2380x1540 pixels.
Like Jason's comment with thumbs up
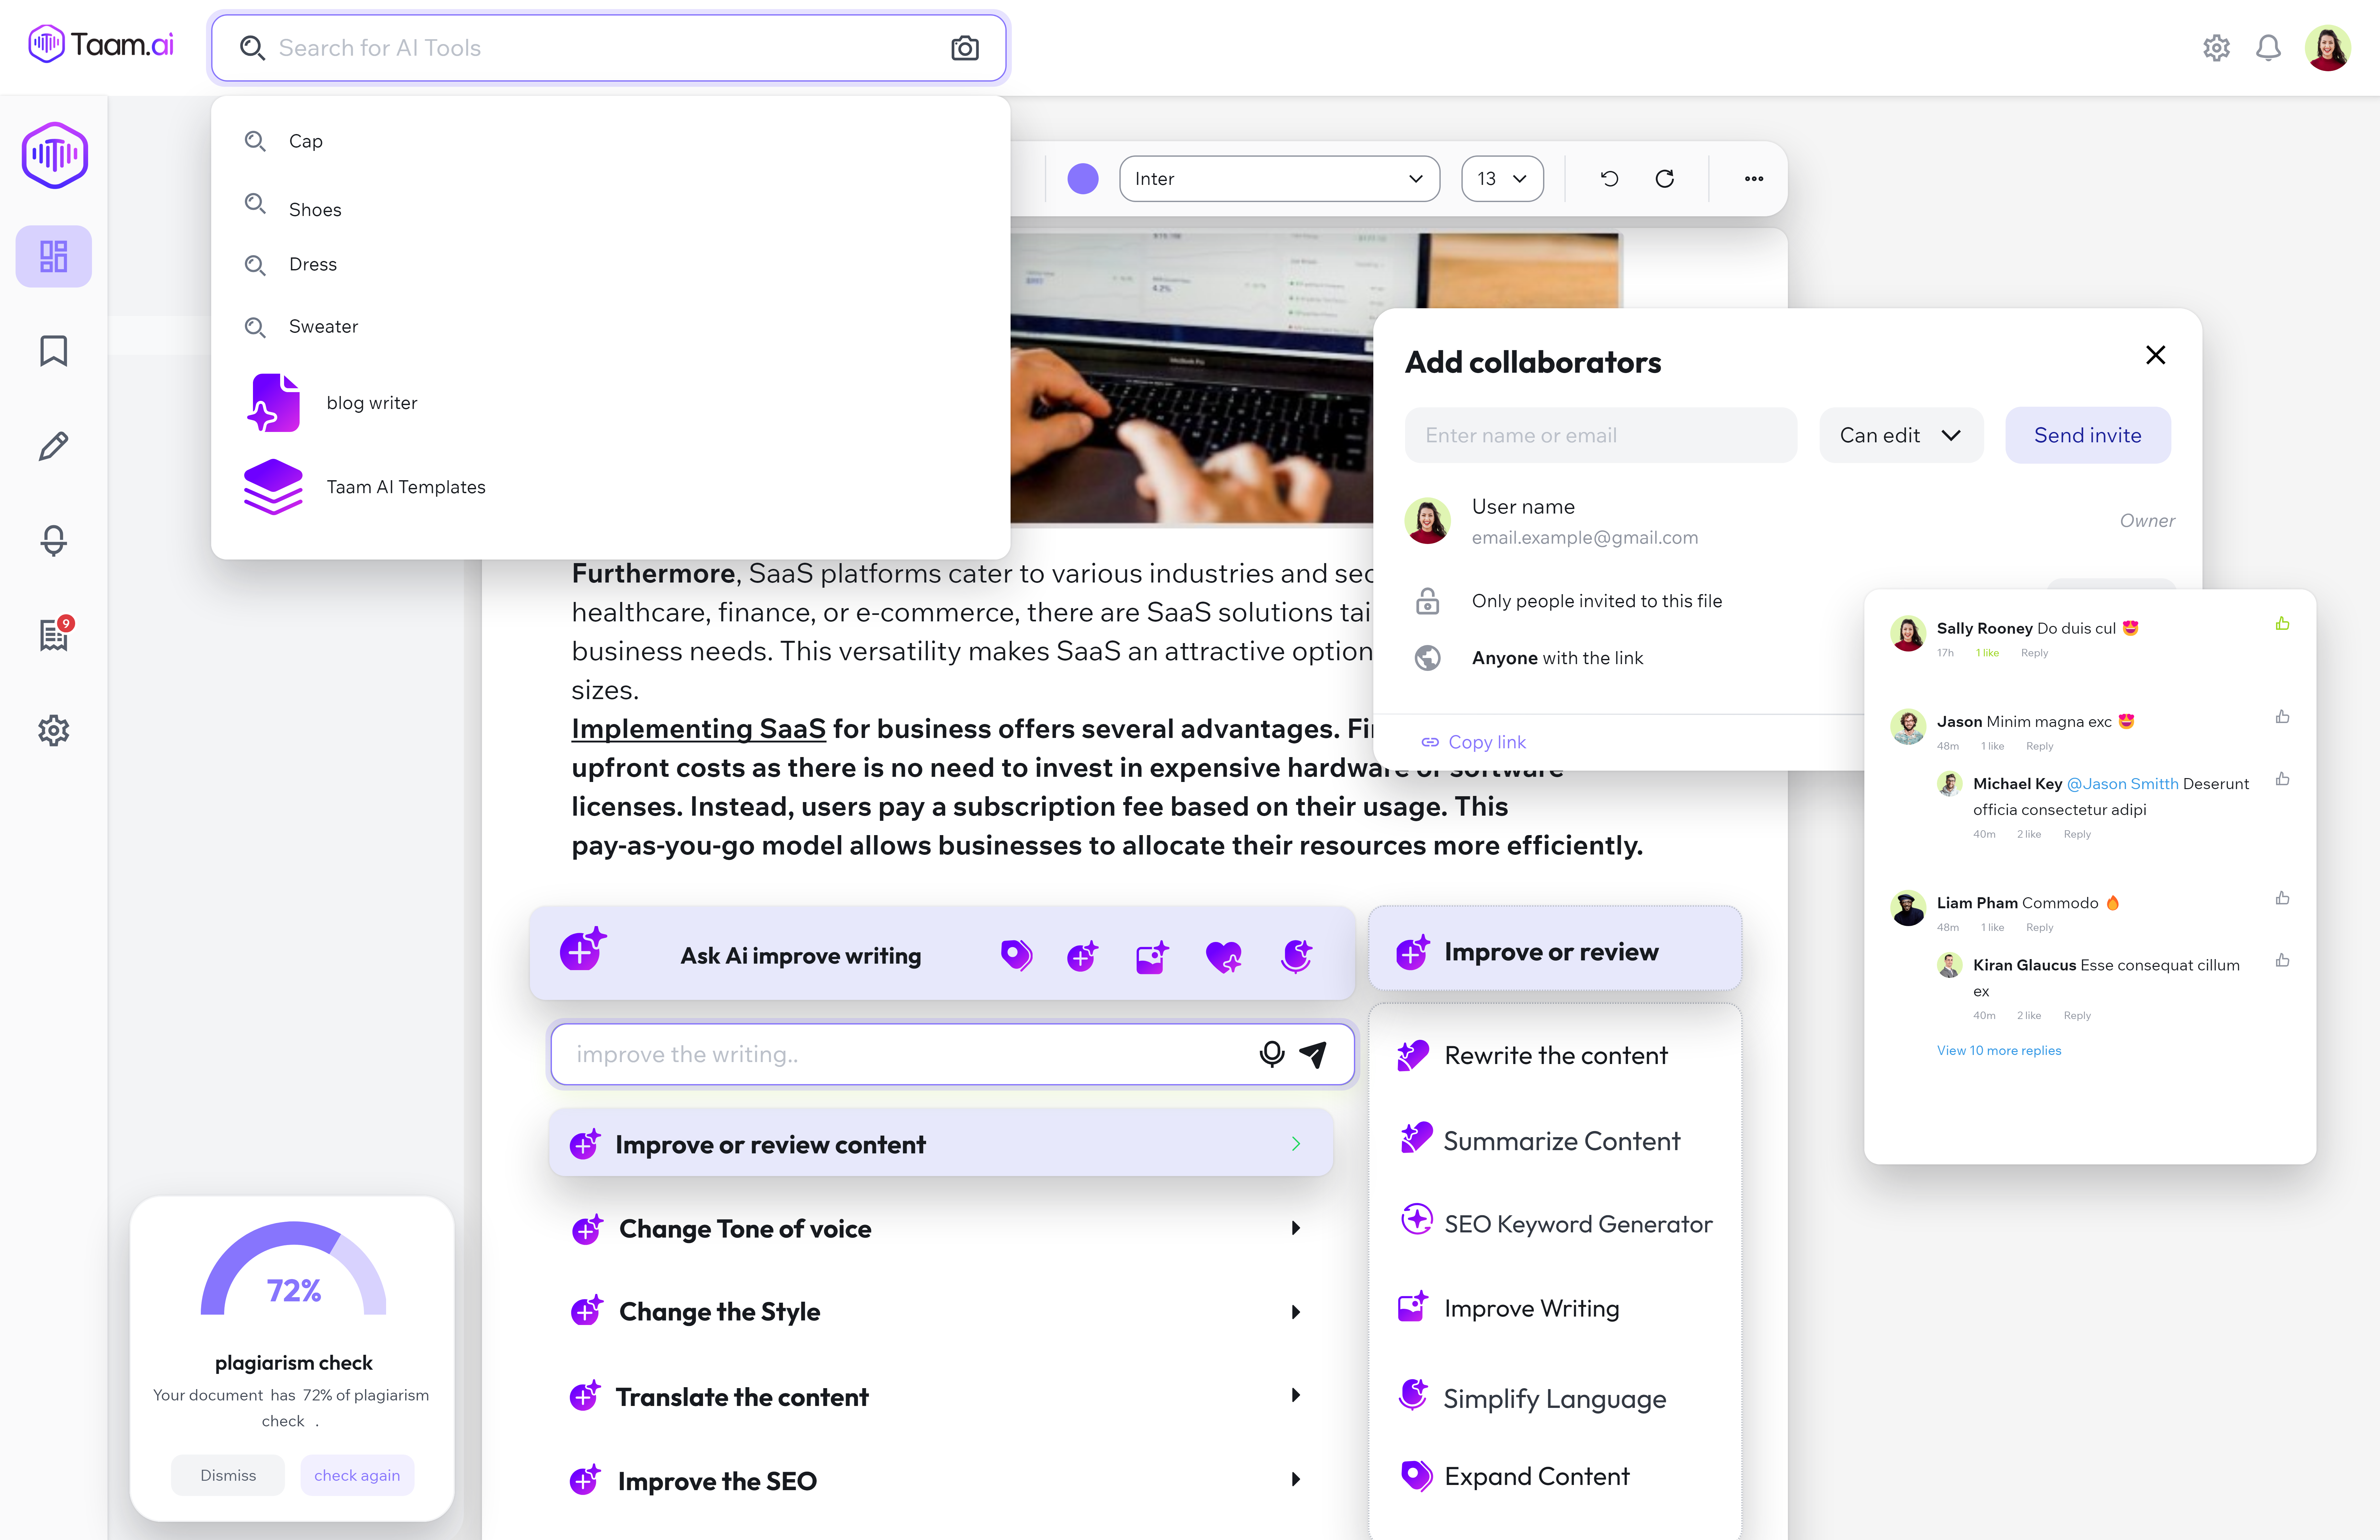pyautogui.click(x=2282, y=717)
